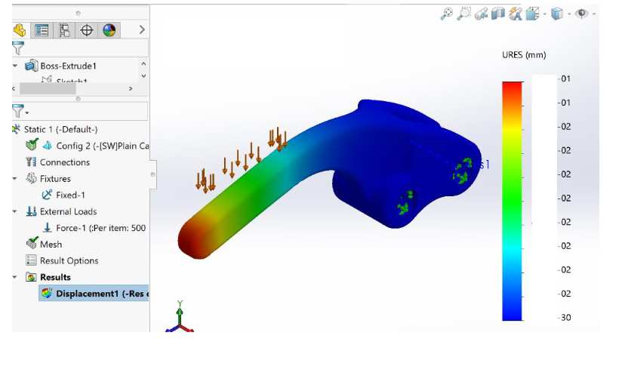Select the Static 1 (-Default-) study

tap(60, 130)
